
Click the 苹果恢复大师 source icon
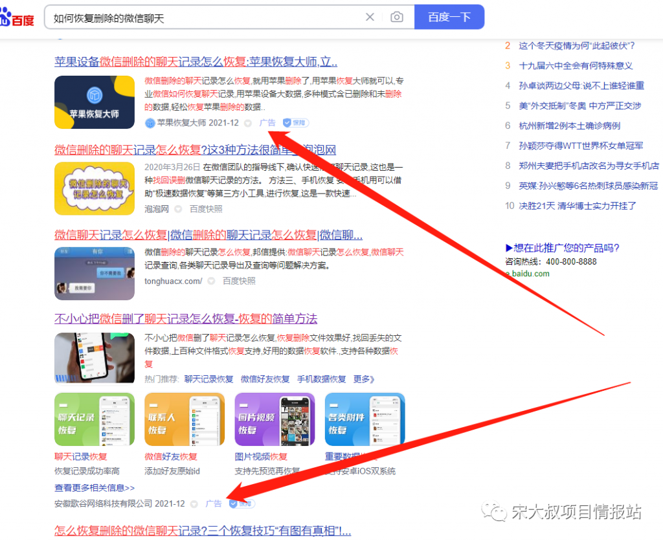point(150,123)
